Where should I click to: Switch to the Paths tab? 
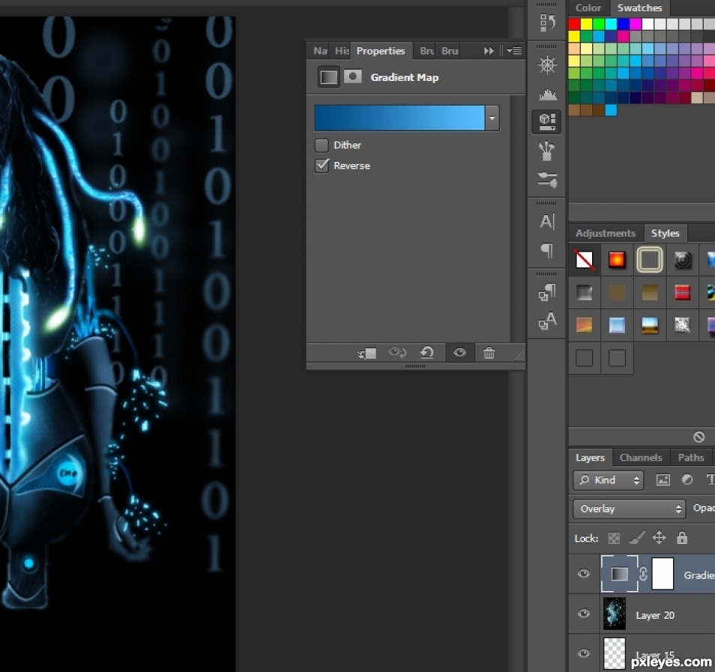(691, 457)
